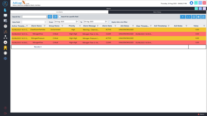This screenshot has width=207, height=116.
Task: Click the red Alarms indicator in status bar
Action: click(200, 114)
